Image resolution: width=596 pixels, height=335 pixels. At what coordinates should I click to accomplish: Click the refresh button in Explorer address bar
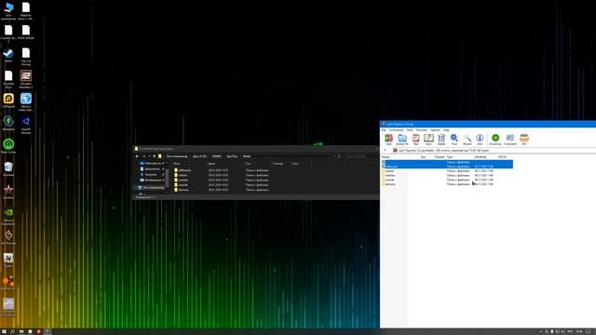pos(339,156)
